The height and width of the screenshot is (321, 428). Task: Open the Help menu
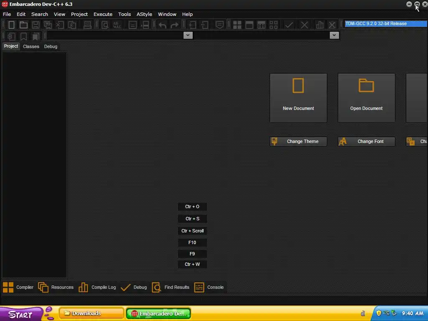pos(187,14)
